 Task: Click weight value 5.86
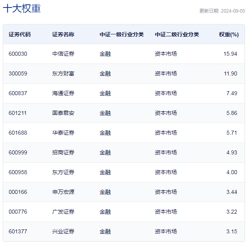(x=232, y=113)
